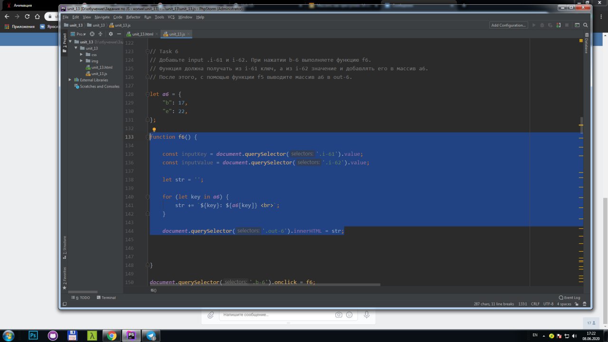Click the camera icon in VK message box

pos(339,314)
